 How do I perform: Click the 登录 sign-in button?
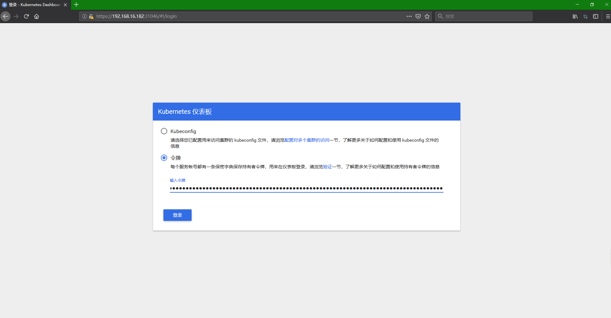(178, 215)
